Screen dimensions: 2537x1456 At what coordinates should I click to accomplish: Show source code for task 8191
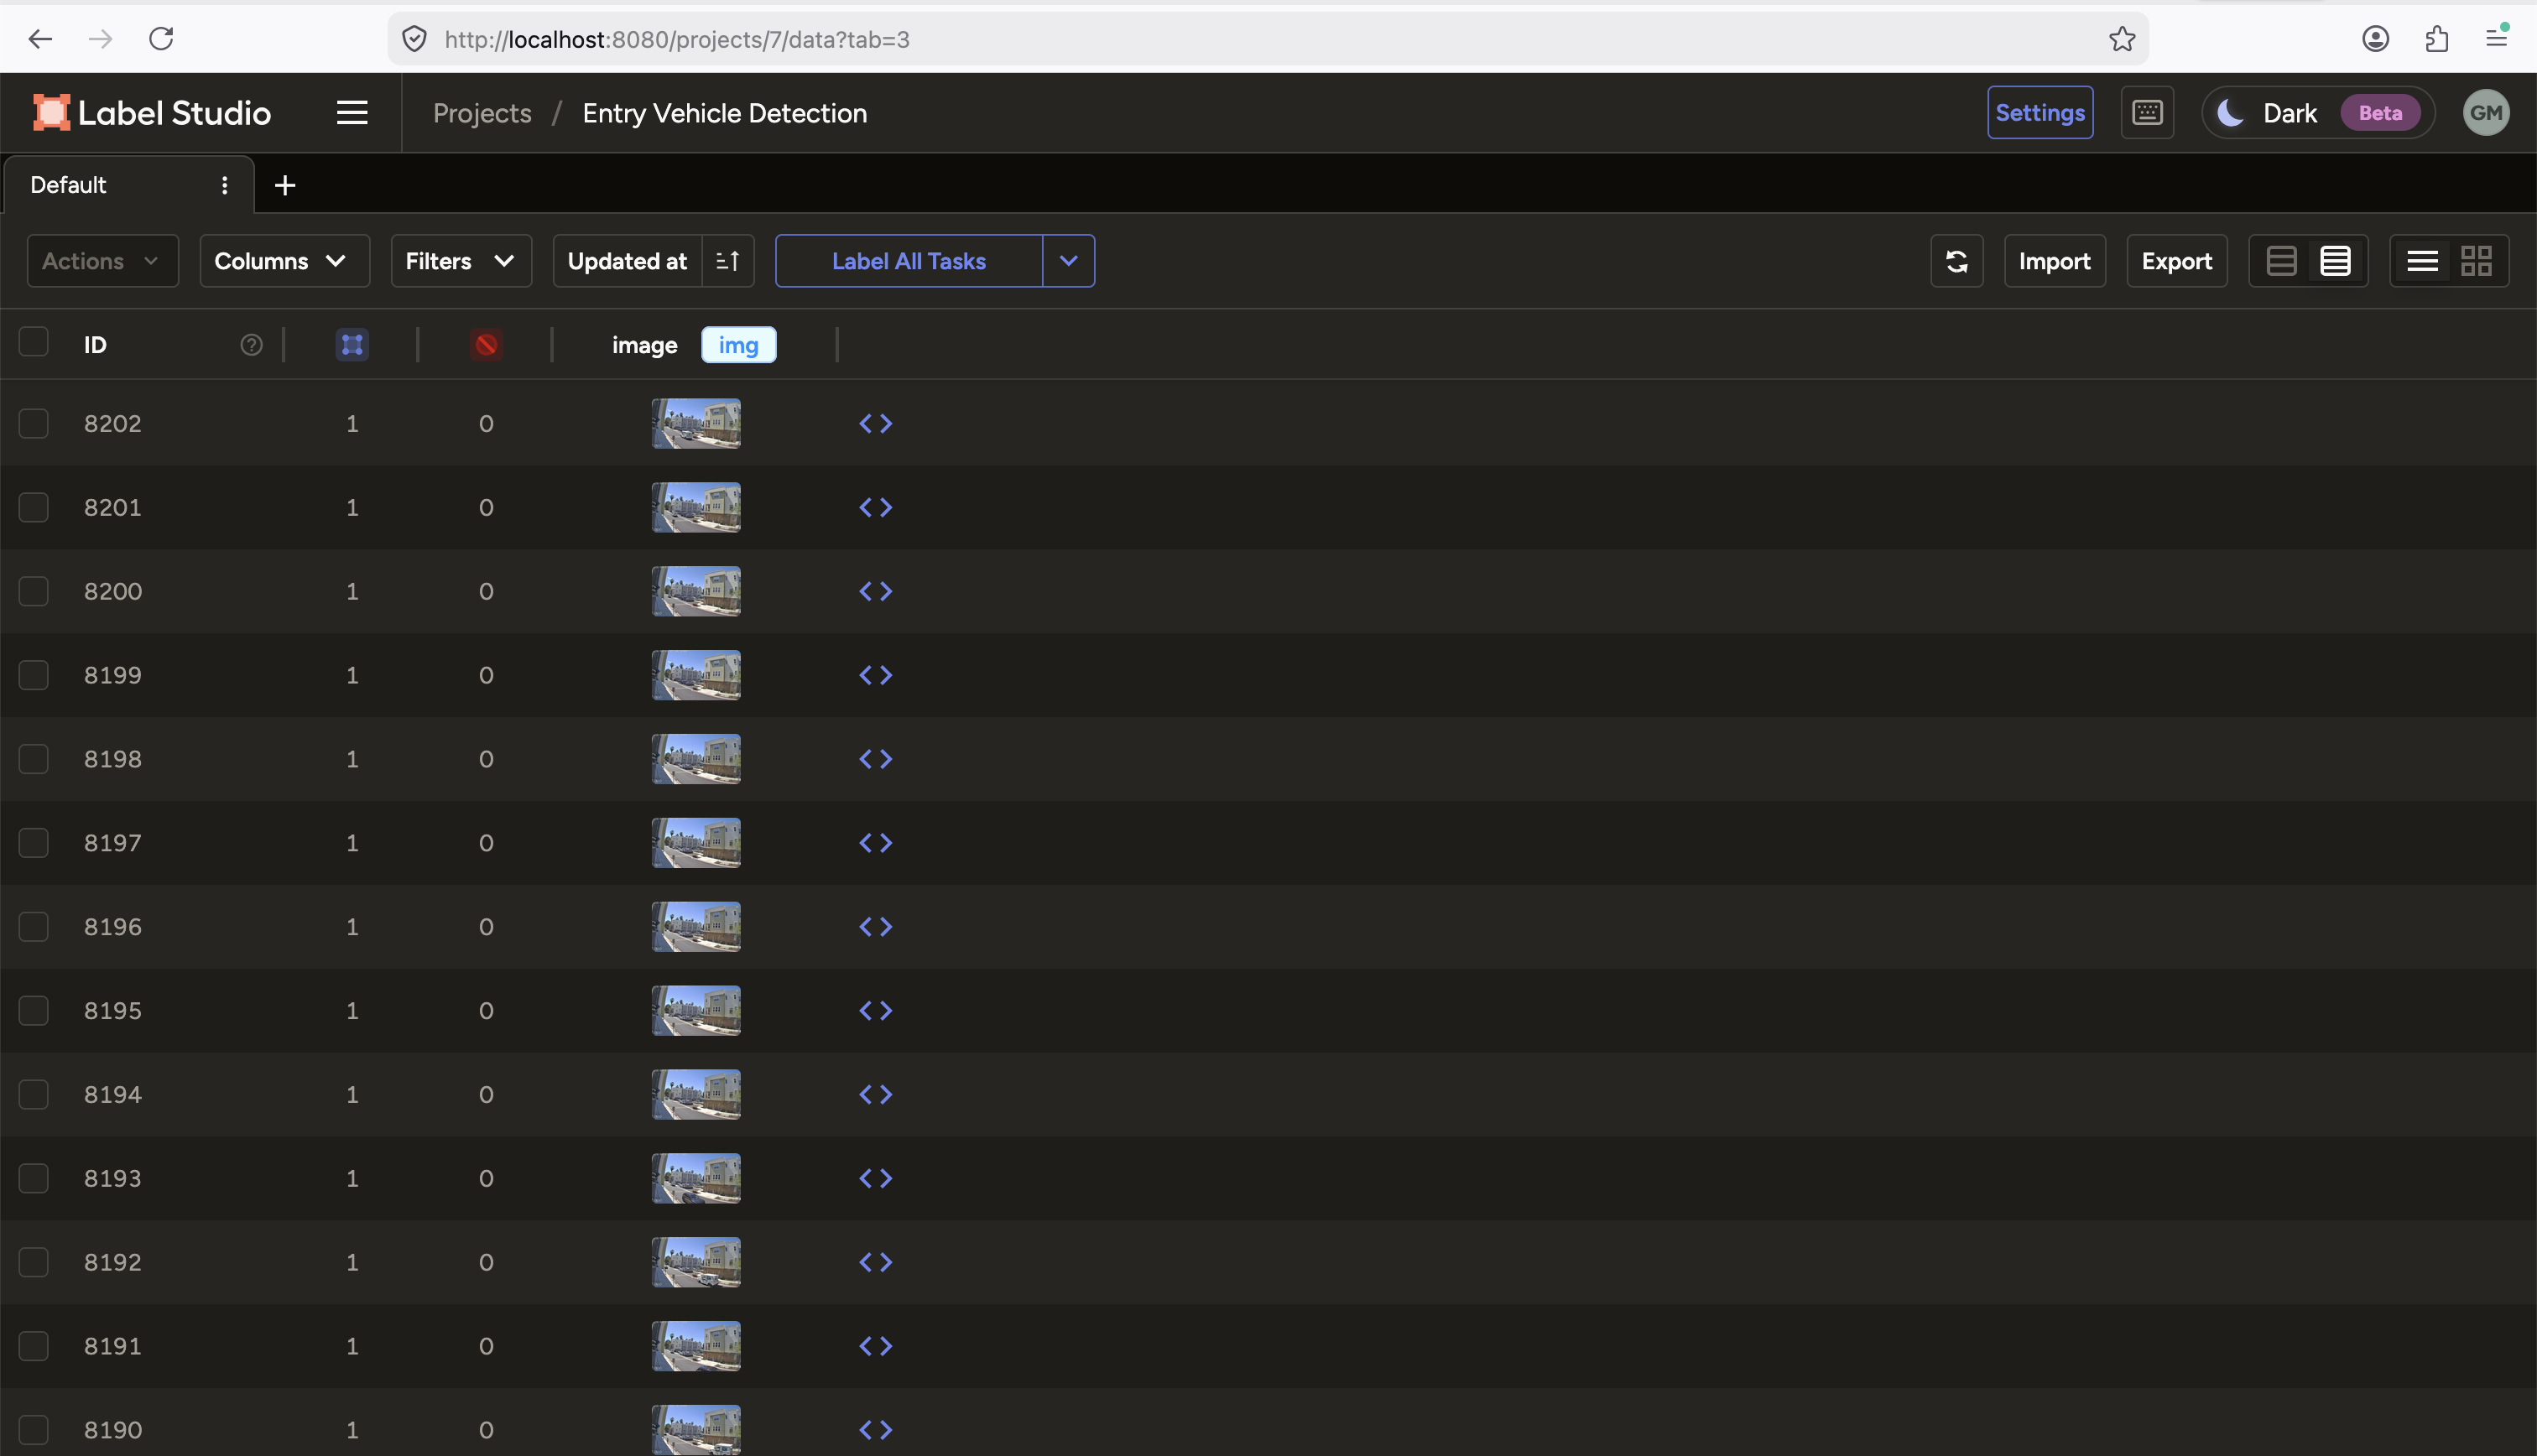point(875,1346)
